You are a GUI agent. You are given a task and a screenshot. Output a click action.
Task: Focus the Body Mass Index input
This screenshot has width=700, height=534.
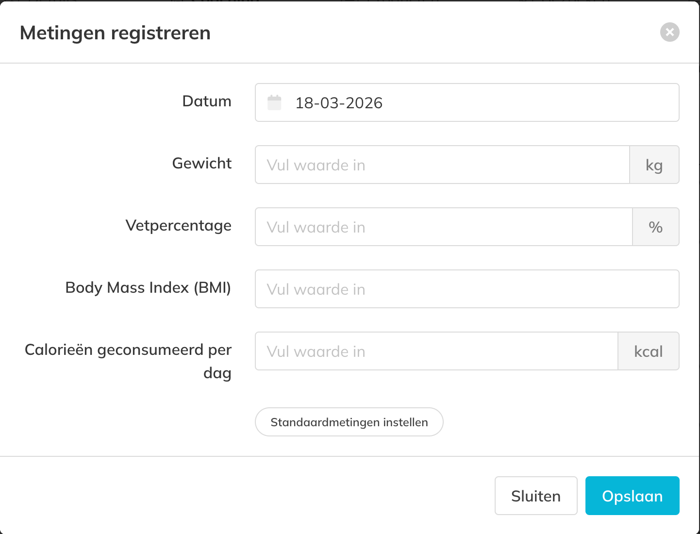(x=467, y=289)
